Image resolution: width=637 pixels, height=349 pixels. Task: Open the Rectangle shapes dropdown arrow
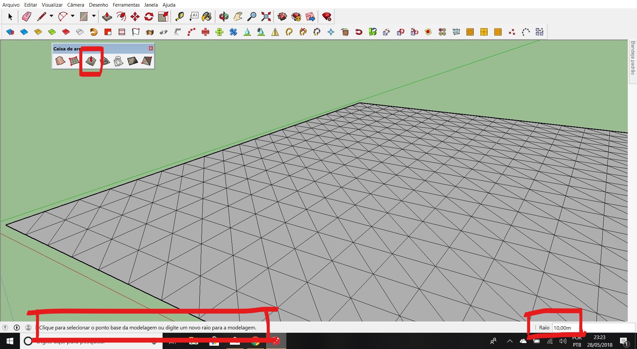point(94,16)
